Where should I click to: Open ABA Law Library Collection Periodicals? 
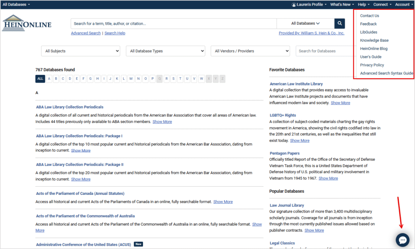pos(69,107)
